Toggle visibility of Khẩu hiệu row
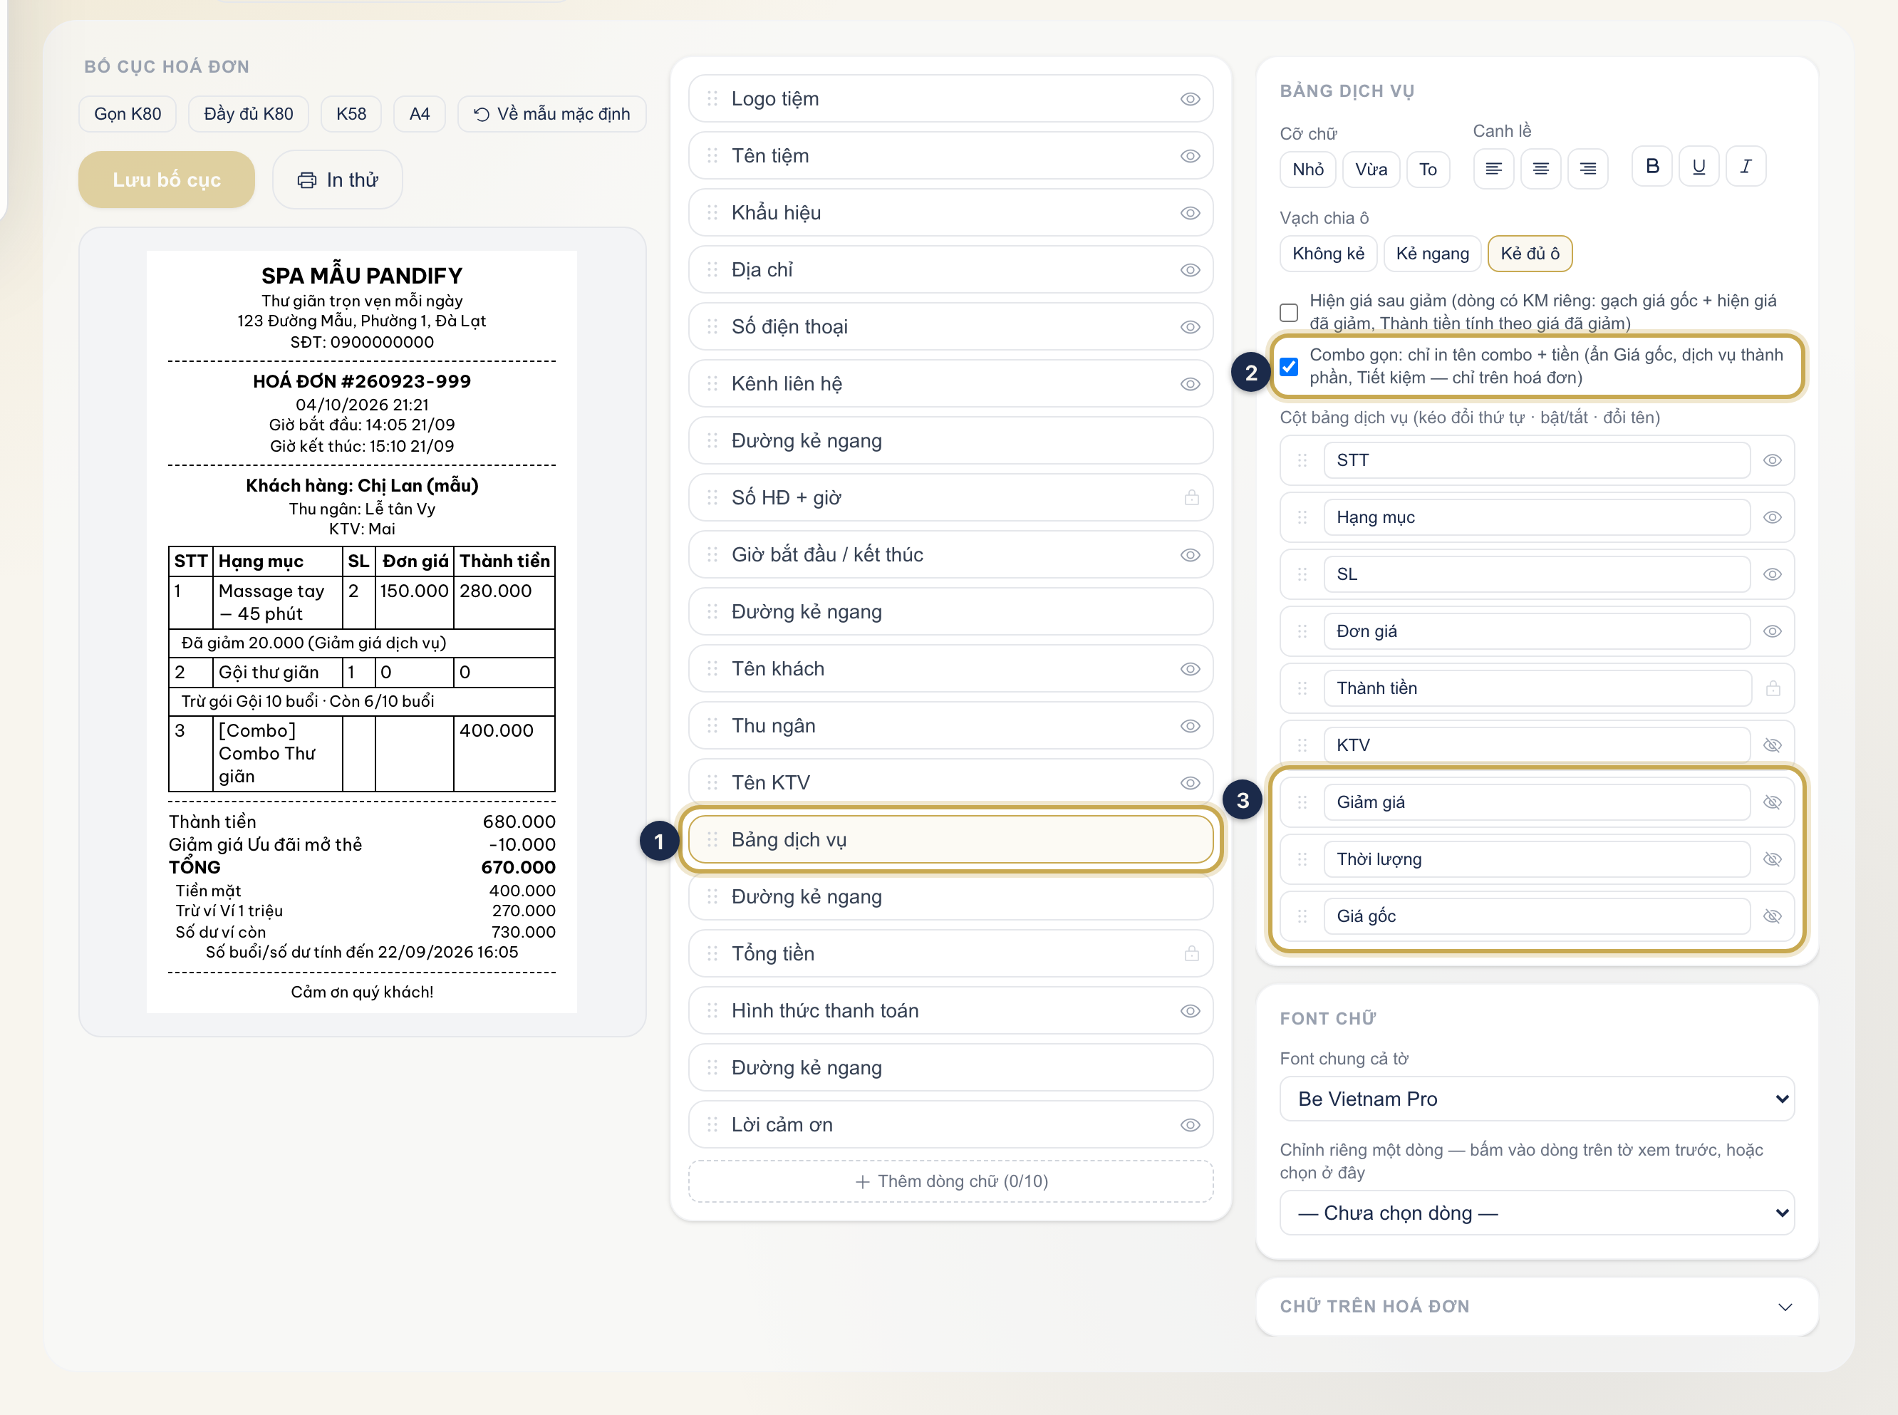 tap(1190, 213)
